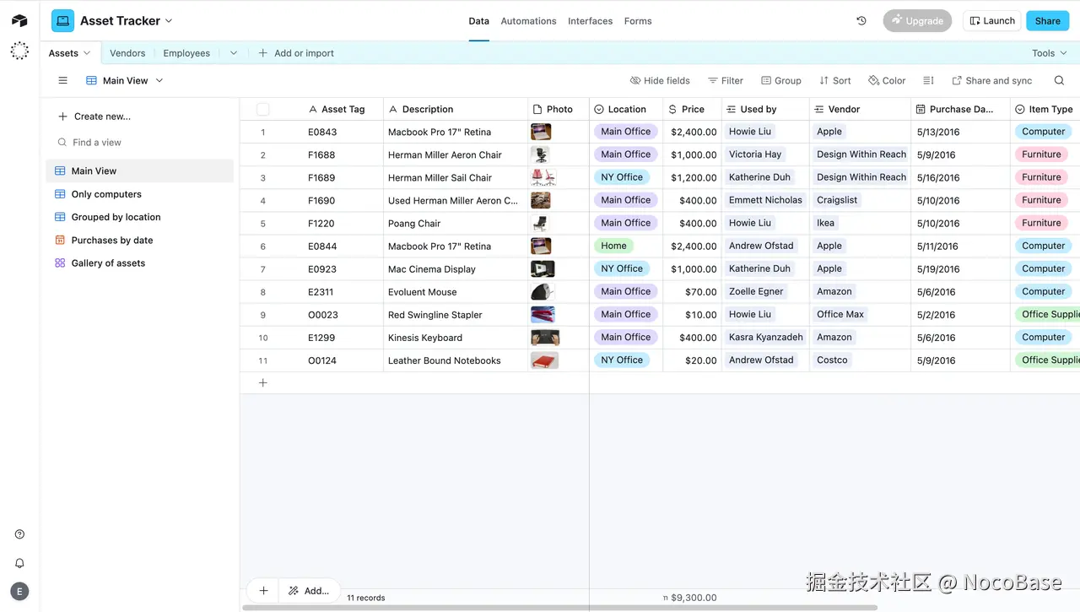
Task: Click the Emmett Nicholas cell
Action: 765,200
